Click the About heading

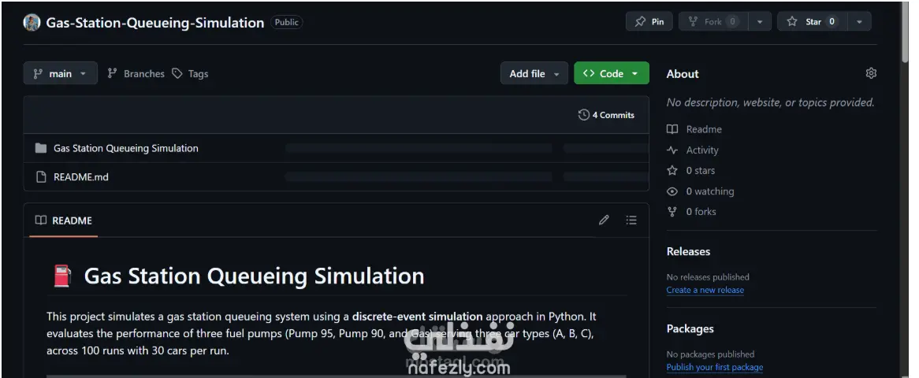(x=683, y=74)
